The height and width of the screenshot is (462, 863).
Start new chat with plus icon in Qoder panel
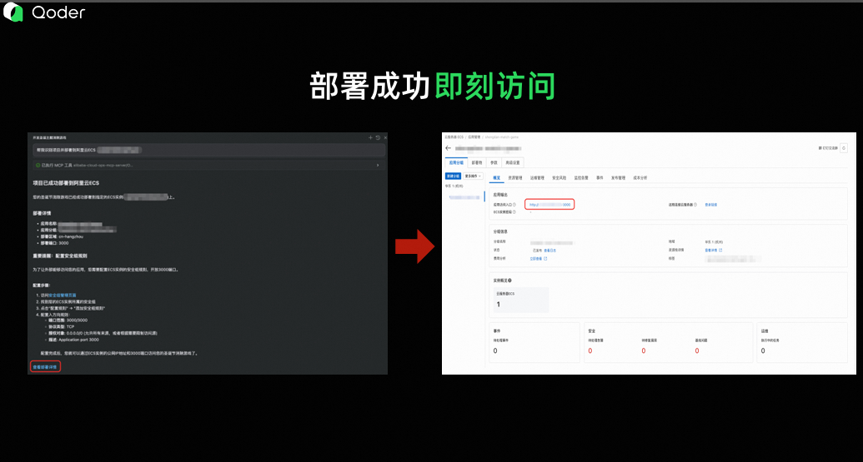pos(370,138)
